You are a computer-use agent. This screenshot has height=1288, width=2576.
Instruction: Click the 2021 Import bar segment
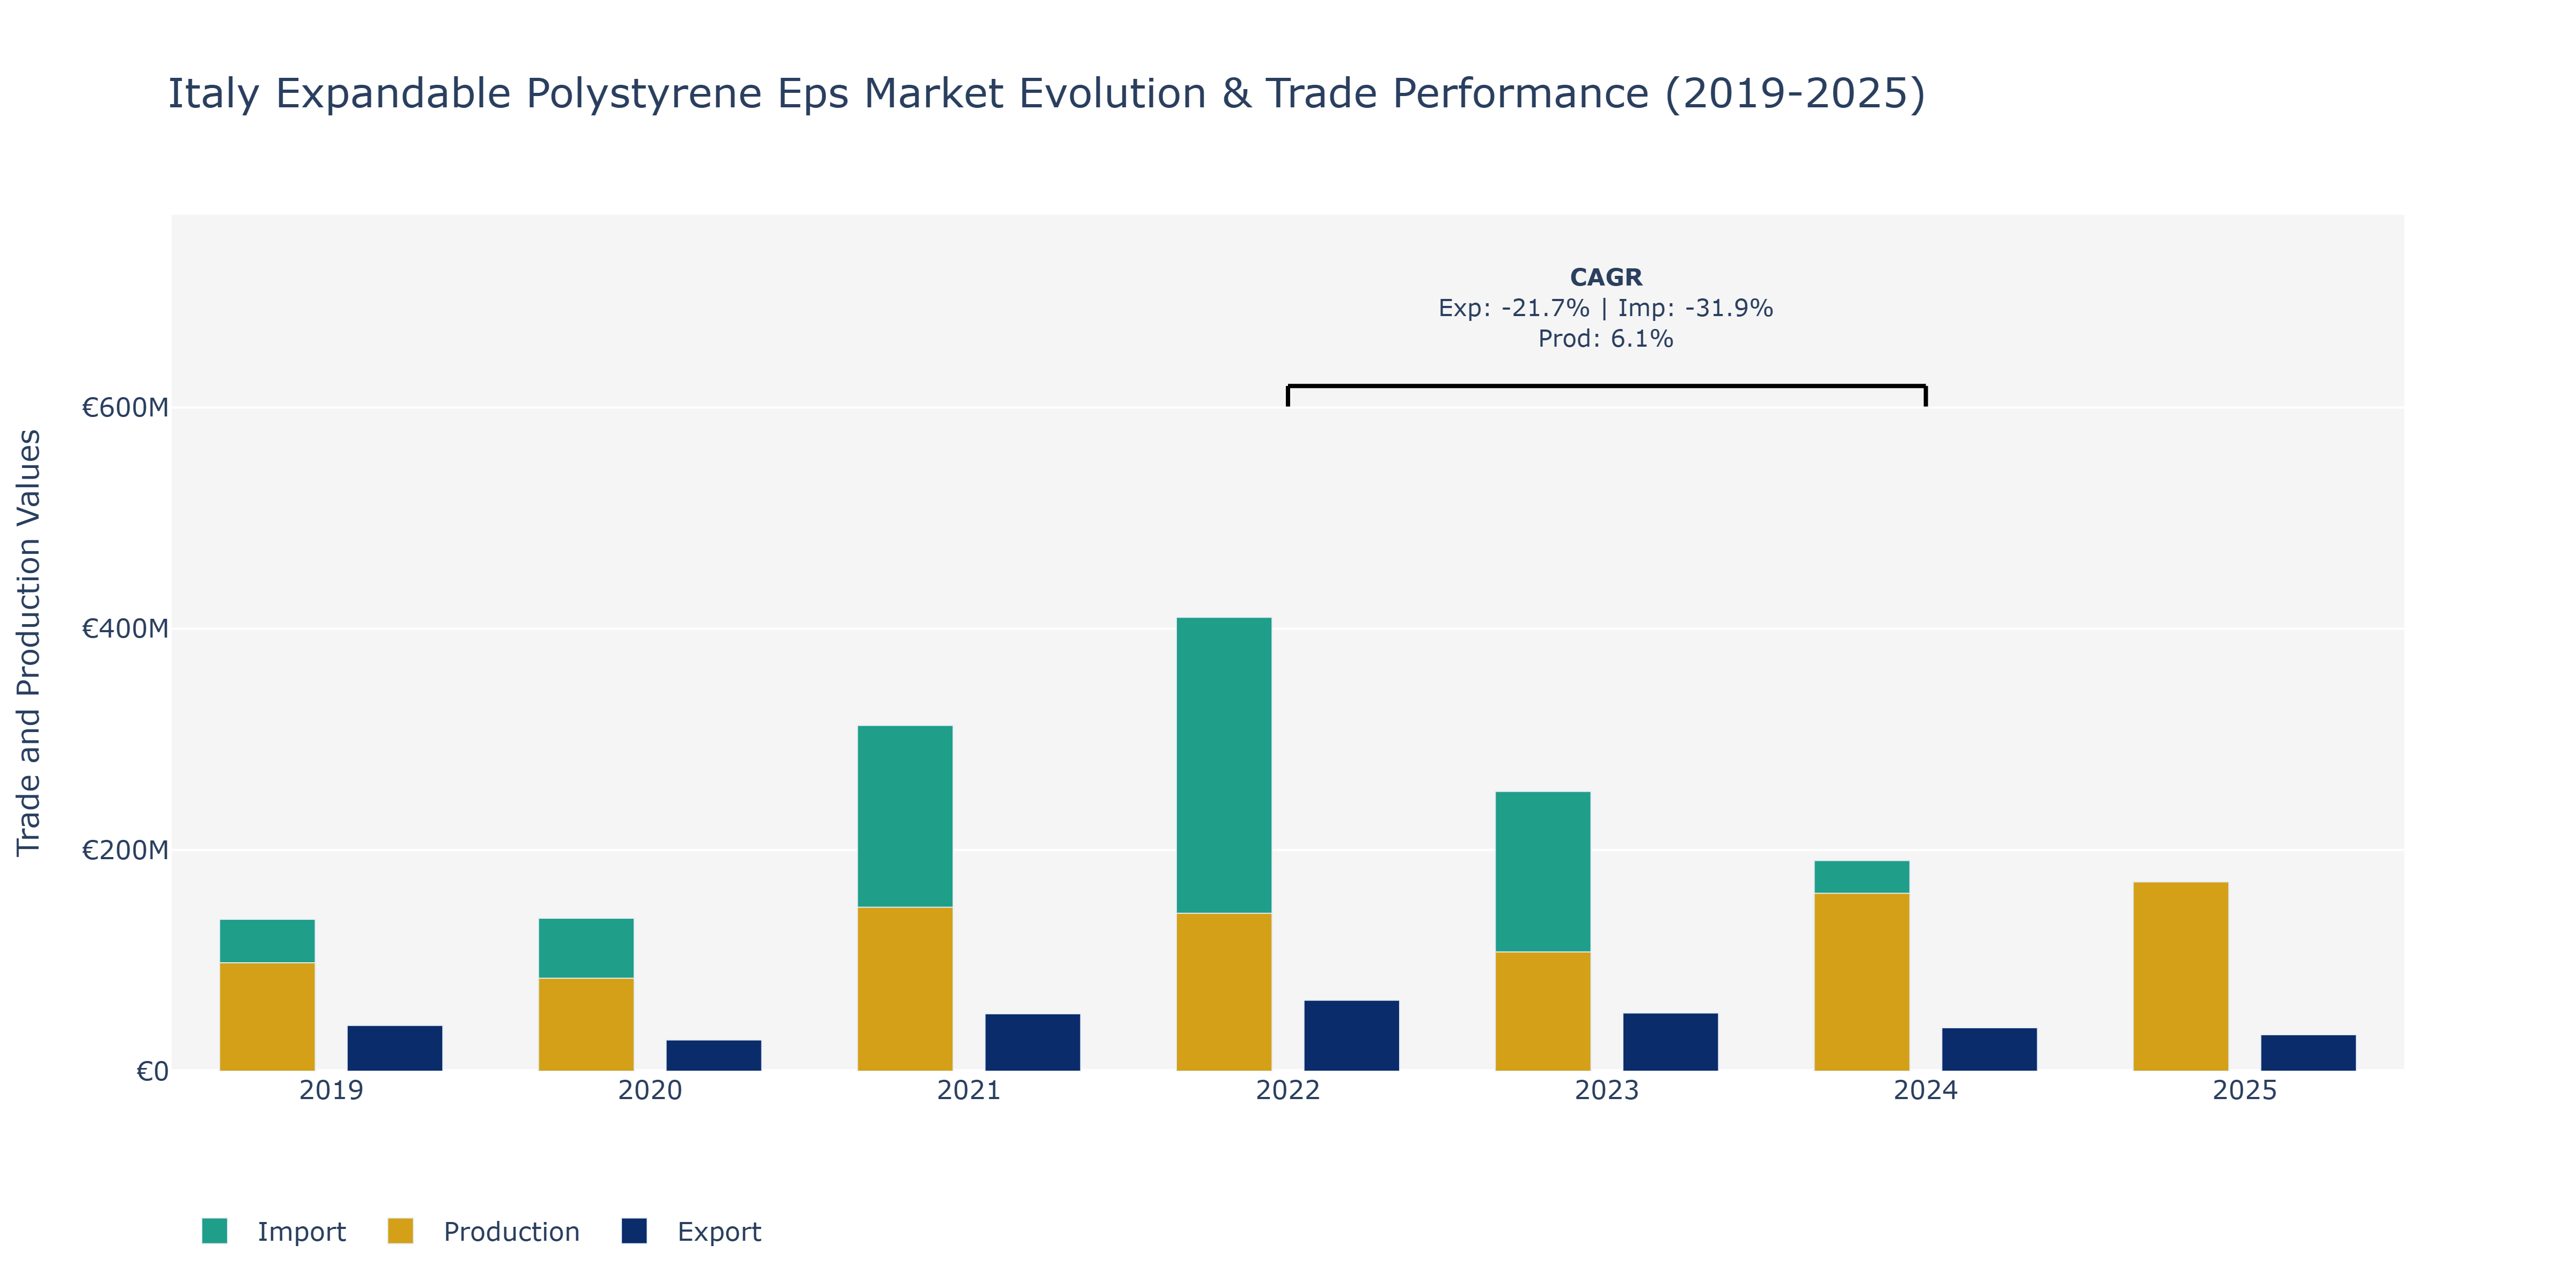tap(905, 816)
